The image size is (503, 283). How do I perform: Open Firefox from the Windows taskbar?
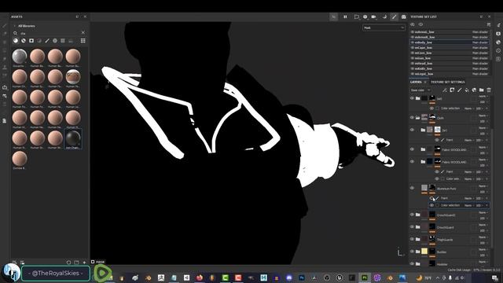click(200, 277)
